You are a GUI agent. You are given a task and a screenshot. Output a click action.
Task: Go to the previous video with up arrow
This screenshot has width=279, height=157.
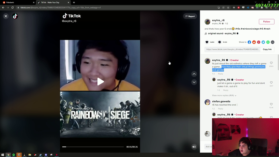click(x=194, y=74)
